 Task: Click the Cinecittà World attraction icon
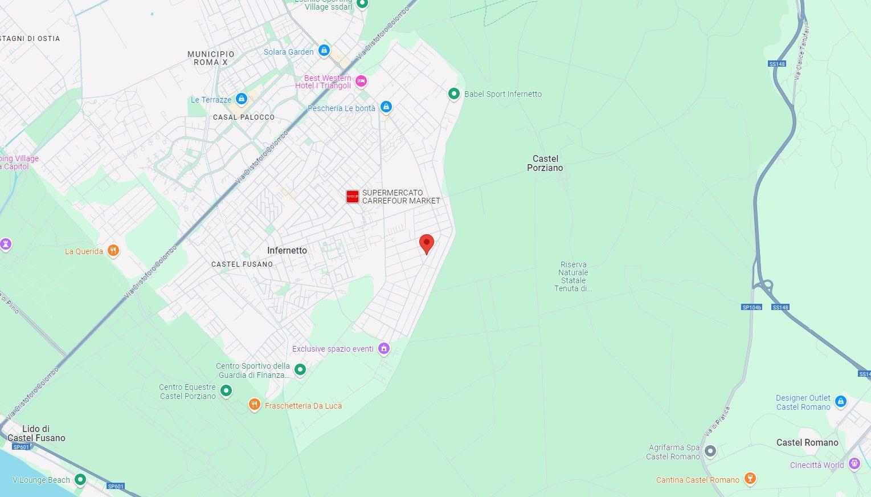pyautogui.click(x=854, y=464)
